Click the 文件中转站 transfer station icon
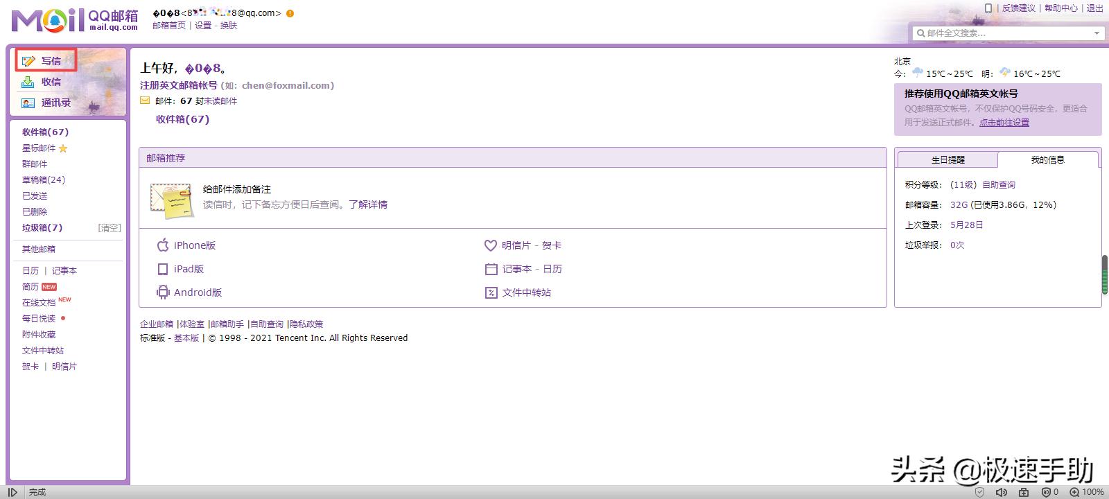This screenshot has height=499, width=1109. click(491, 292)
